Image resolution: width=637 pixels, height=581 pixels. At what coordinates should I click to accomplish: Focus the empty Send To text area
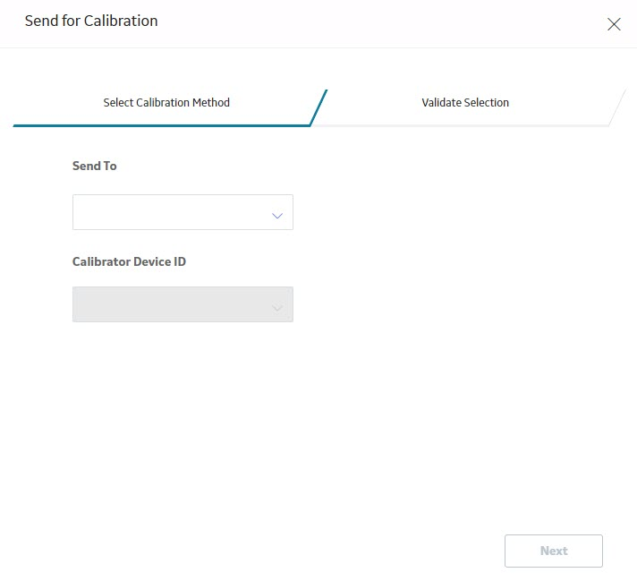[171, 212]
